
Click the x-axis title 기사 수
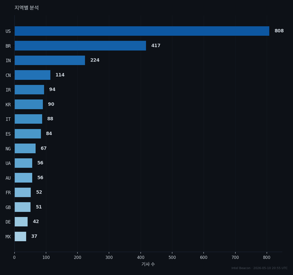148,264
